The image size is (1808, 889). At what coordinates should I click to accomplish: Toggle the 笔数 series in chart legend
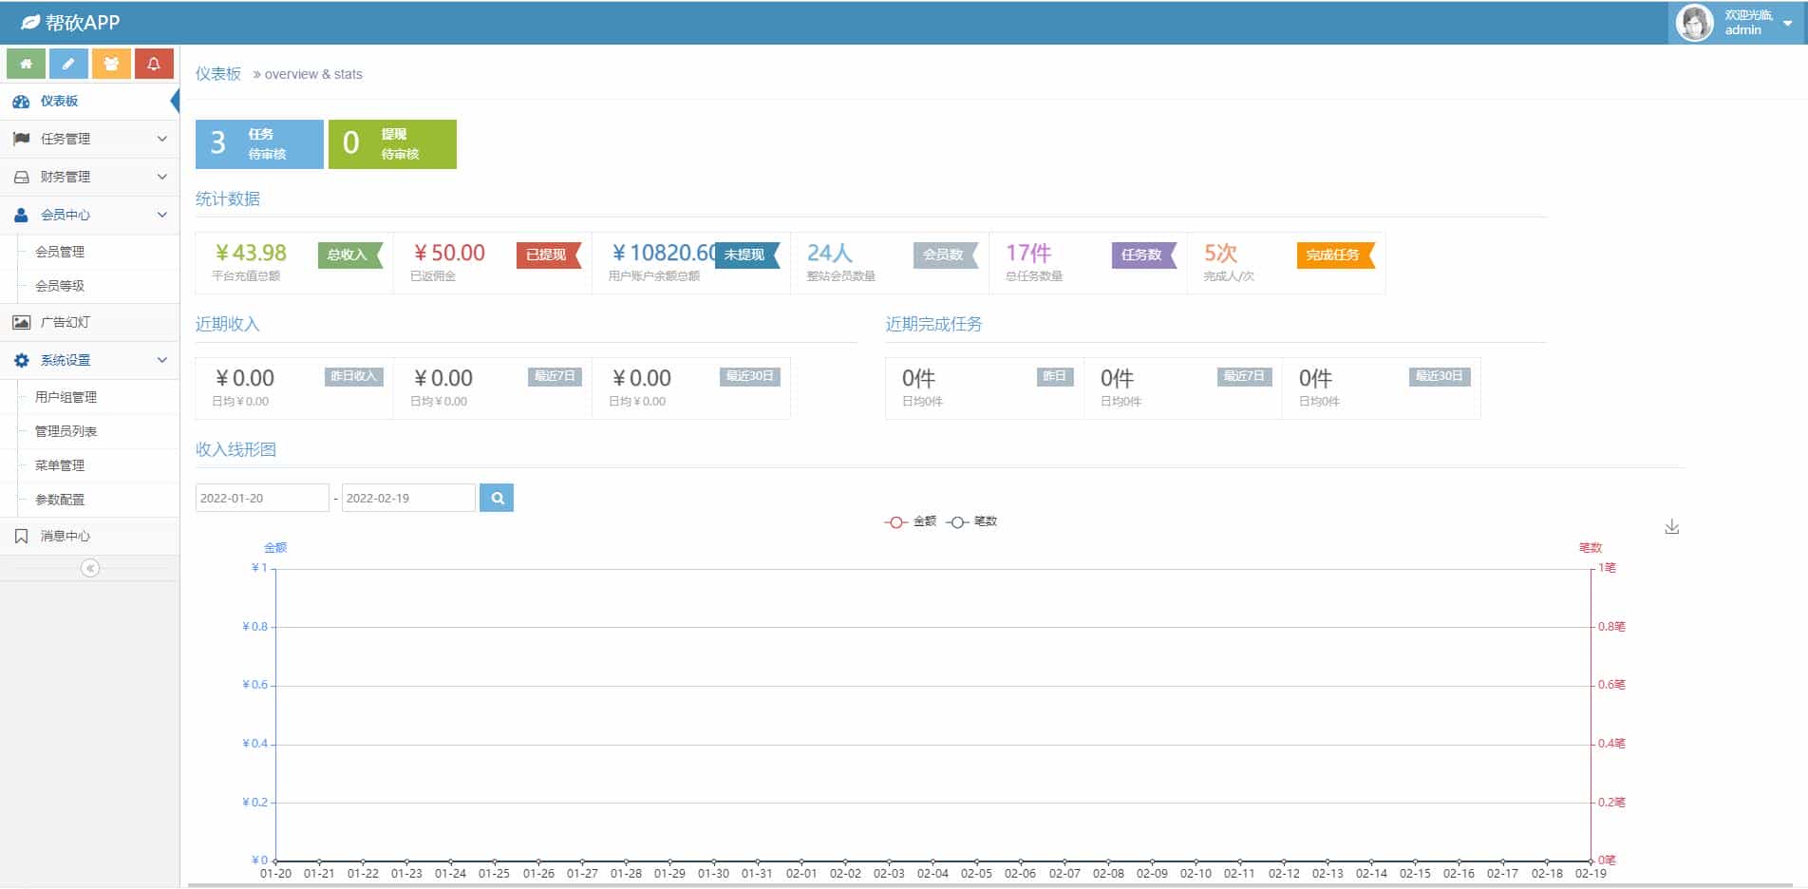point(973,521)
